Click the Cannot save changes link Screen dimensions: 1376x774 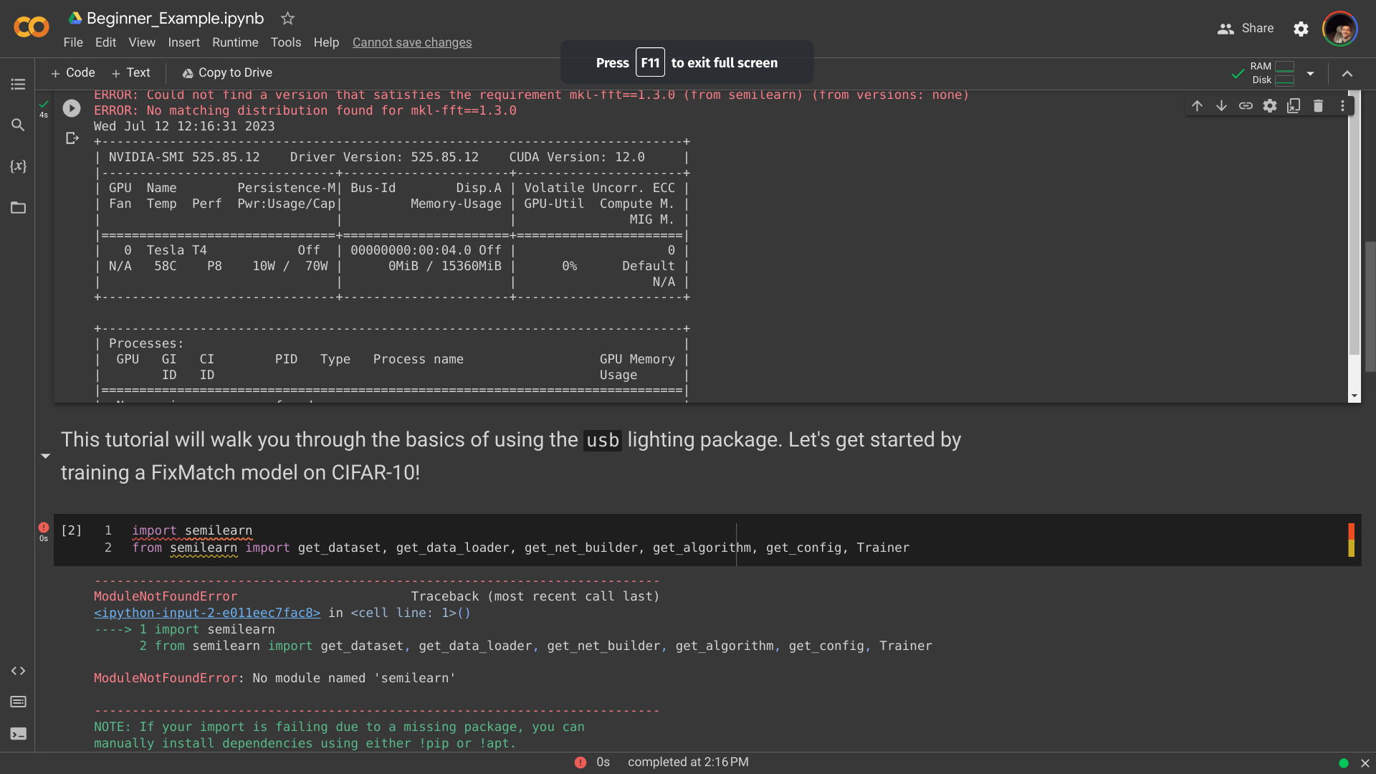point(412,42)
